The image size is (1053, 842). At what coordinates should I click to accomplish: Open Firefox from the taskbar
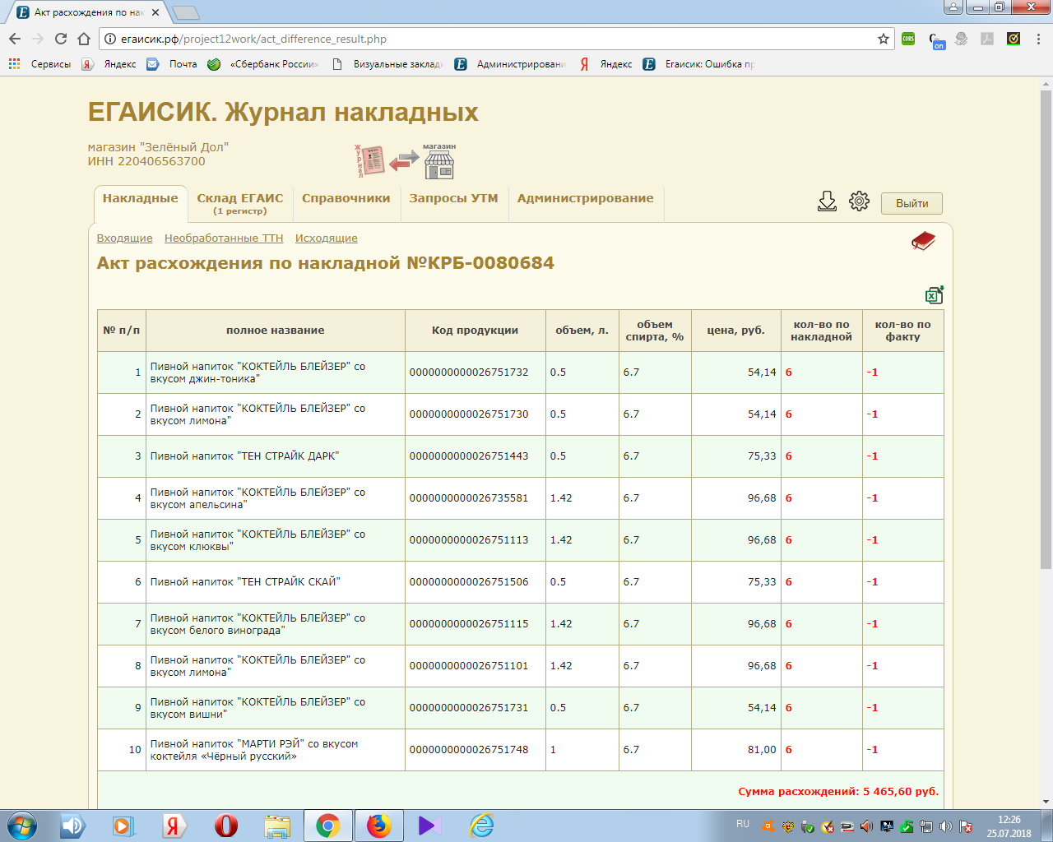[378, 826]
